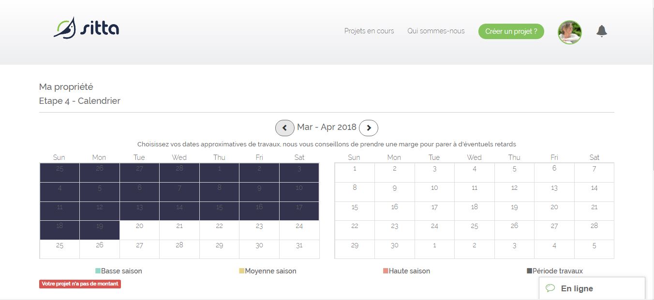Click the darkened March 8 cell
654x300 pixels.
(x=220, y=192)
